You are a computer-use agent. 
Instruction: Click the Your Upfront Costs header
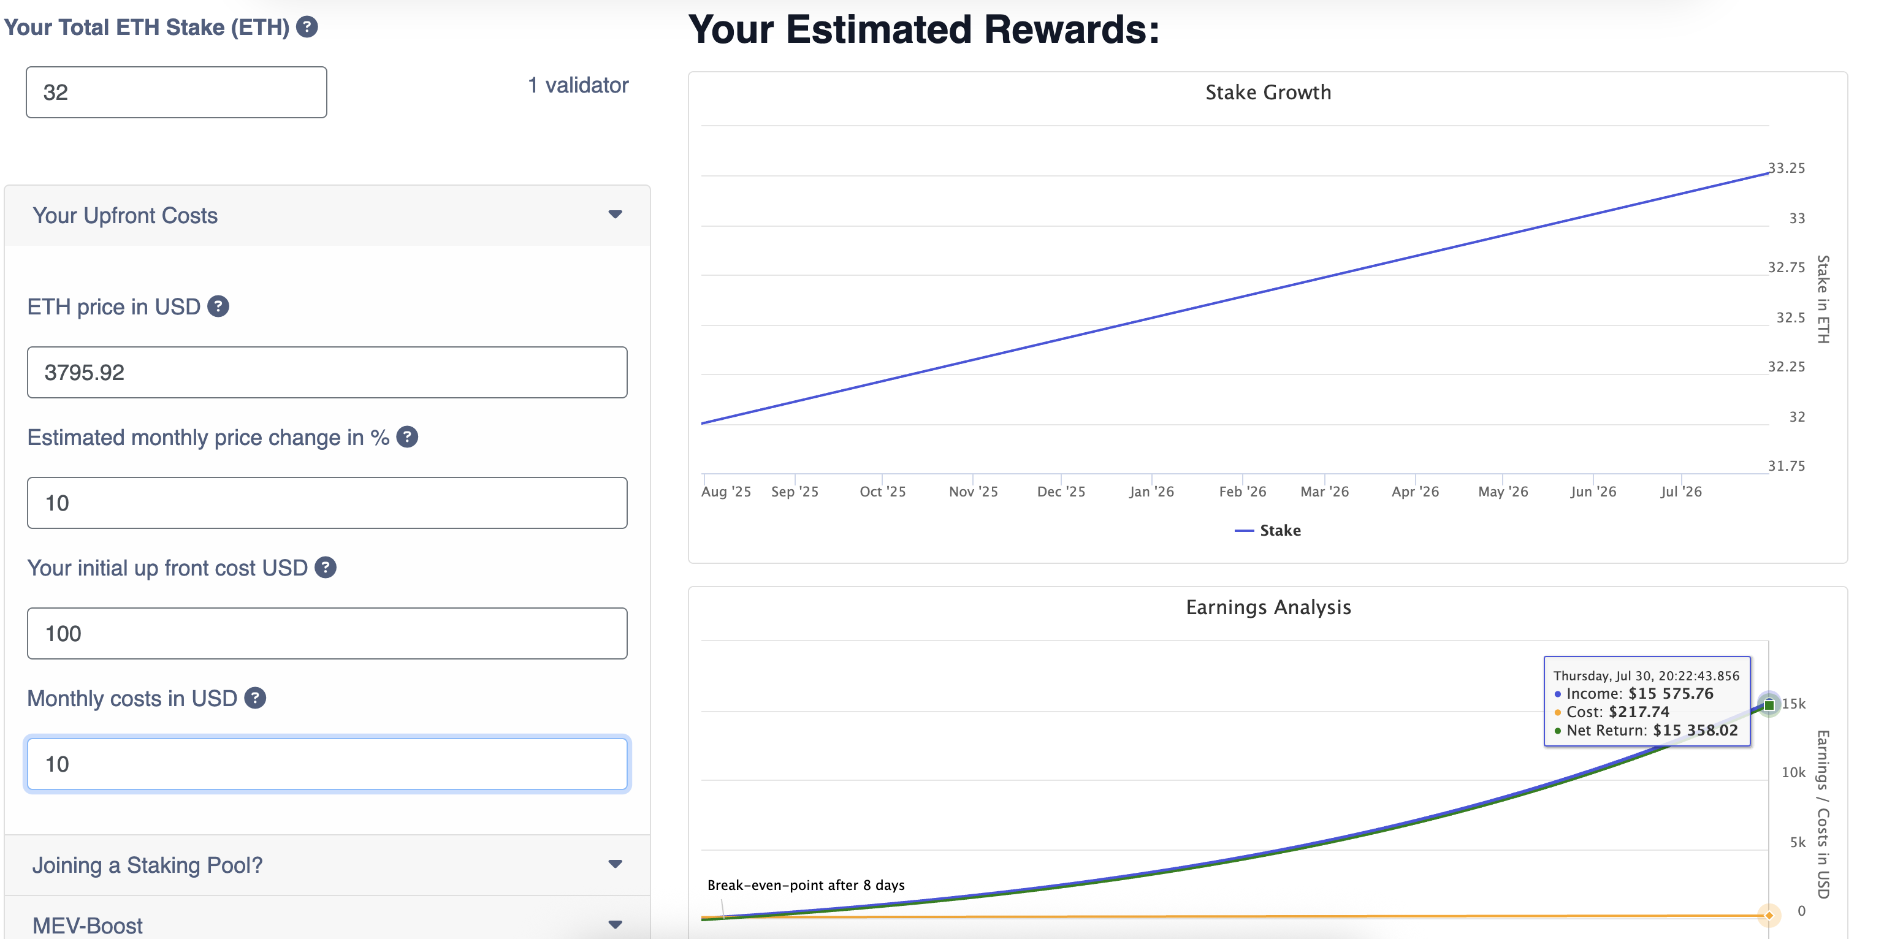point(125,215)
